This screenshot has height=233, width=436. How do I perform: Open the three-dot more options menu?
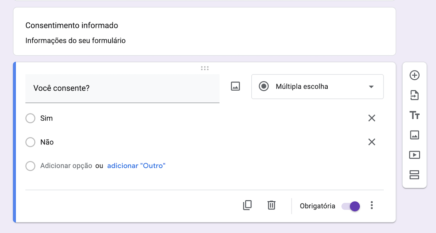[x=372, y=205]
